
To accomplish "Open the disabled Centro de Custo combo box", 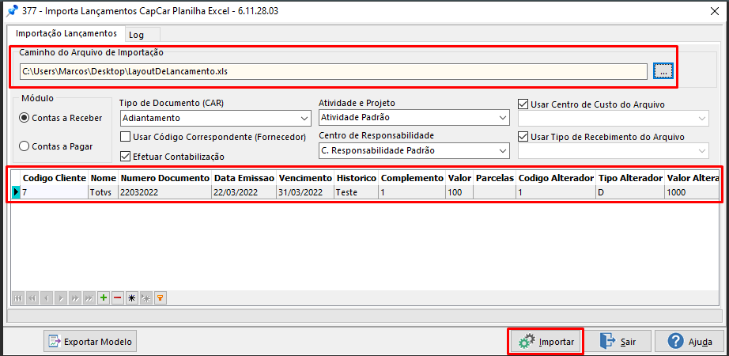I will pos(614,119).
